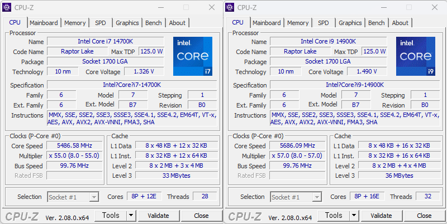Open About tab in the i9 14900K window

[400, 23]
